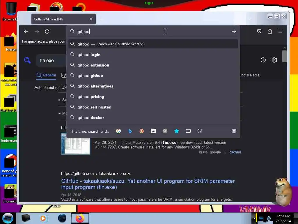Image resolution: width=298 pixels, height=224 pixels.
Task: Click the SearXNG magnifier logo
Action: (x=28, y=60)
